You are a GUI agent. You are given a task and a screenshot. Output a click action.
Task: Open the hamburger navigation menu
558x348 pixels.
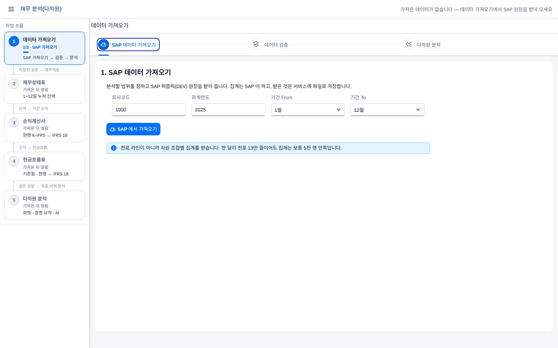point(11,9)
